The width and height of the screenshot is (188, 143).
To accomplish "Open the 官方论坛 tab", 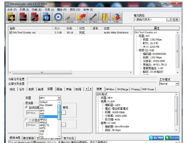I will pos(69,138).
